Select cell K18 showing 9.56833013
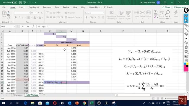 pos(50,82)
